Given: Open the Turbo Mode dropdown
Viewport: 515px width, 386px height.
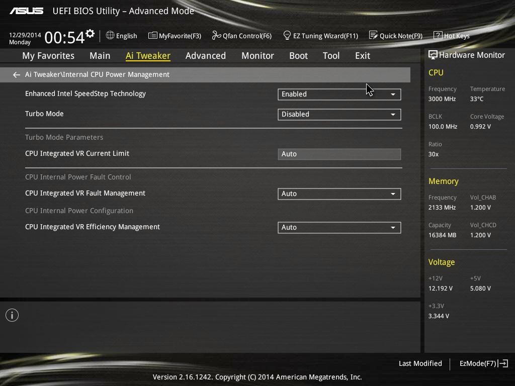Looking at the screenshot, I should pyautogui.click(x=339, y=114).
